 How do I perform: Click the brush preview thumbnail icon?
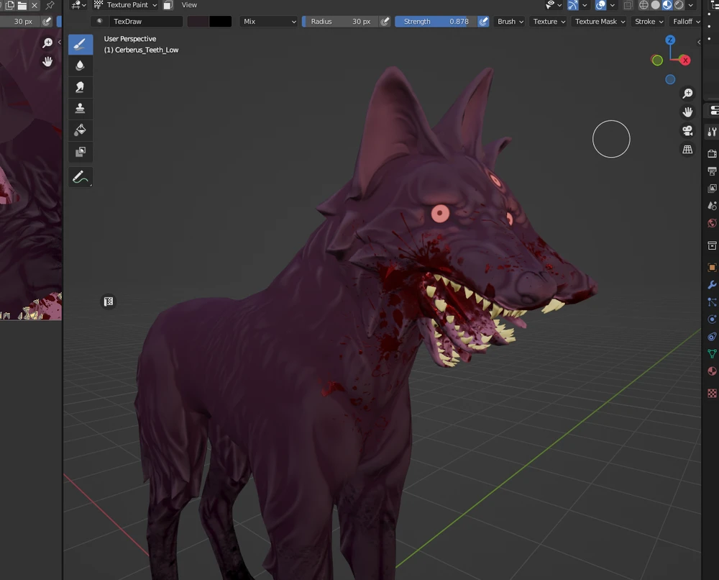tap(99, 22)
